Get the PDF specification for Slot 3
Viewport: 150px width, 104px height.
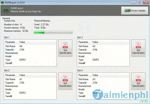click(138, 48)
